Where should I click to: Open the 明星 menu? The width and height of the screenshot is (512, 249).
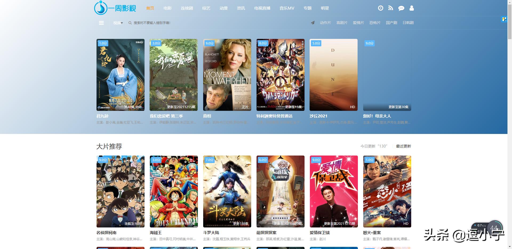tap(325, 8)
